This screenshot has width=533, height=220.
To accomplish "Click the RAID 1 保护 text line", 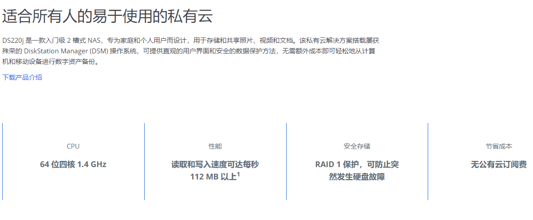I will click(357, 164).
